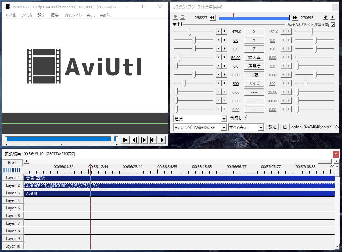The height and width of the screenshot is (252, 342).
Task: Click the mouse icon next to the collapse triangle
Action: pyautogui.click(x=180, y=24)
